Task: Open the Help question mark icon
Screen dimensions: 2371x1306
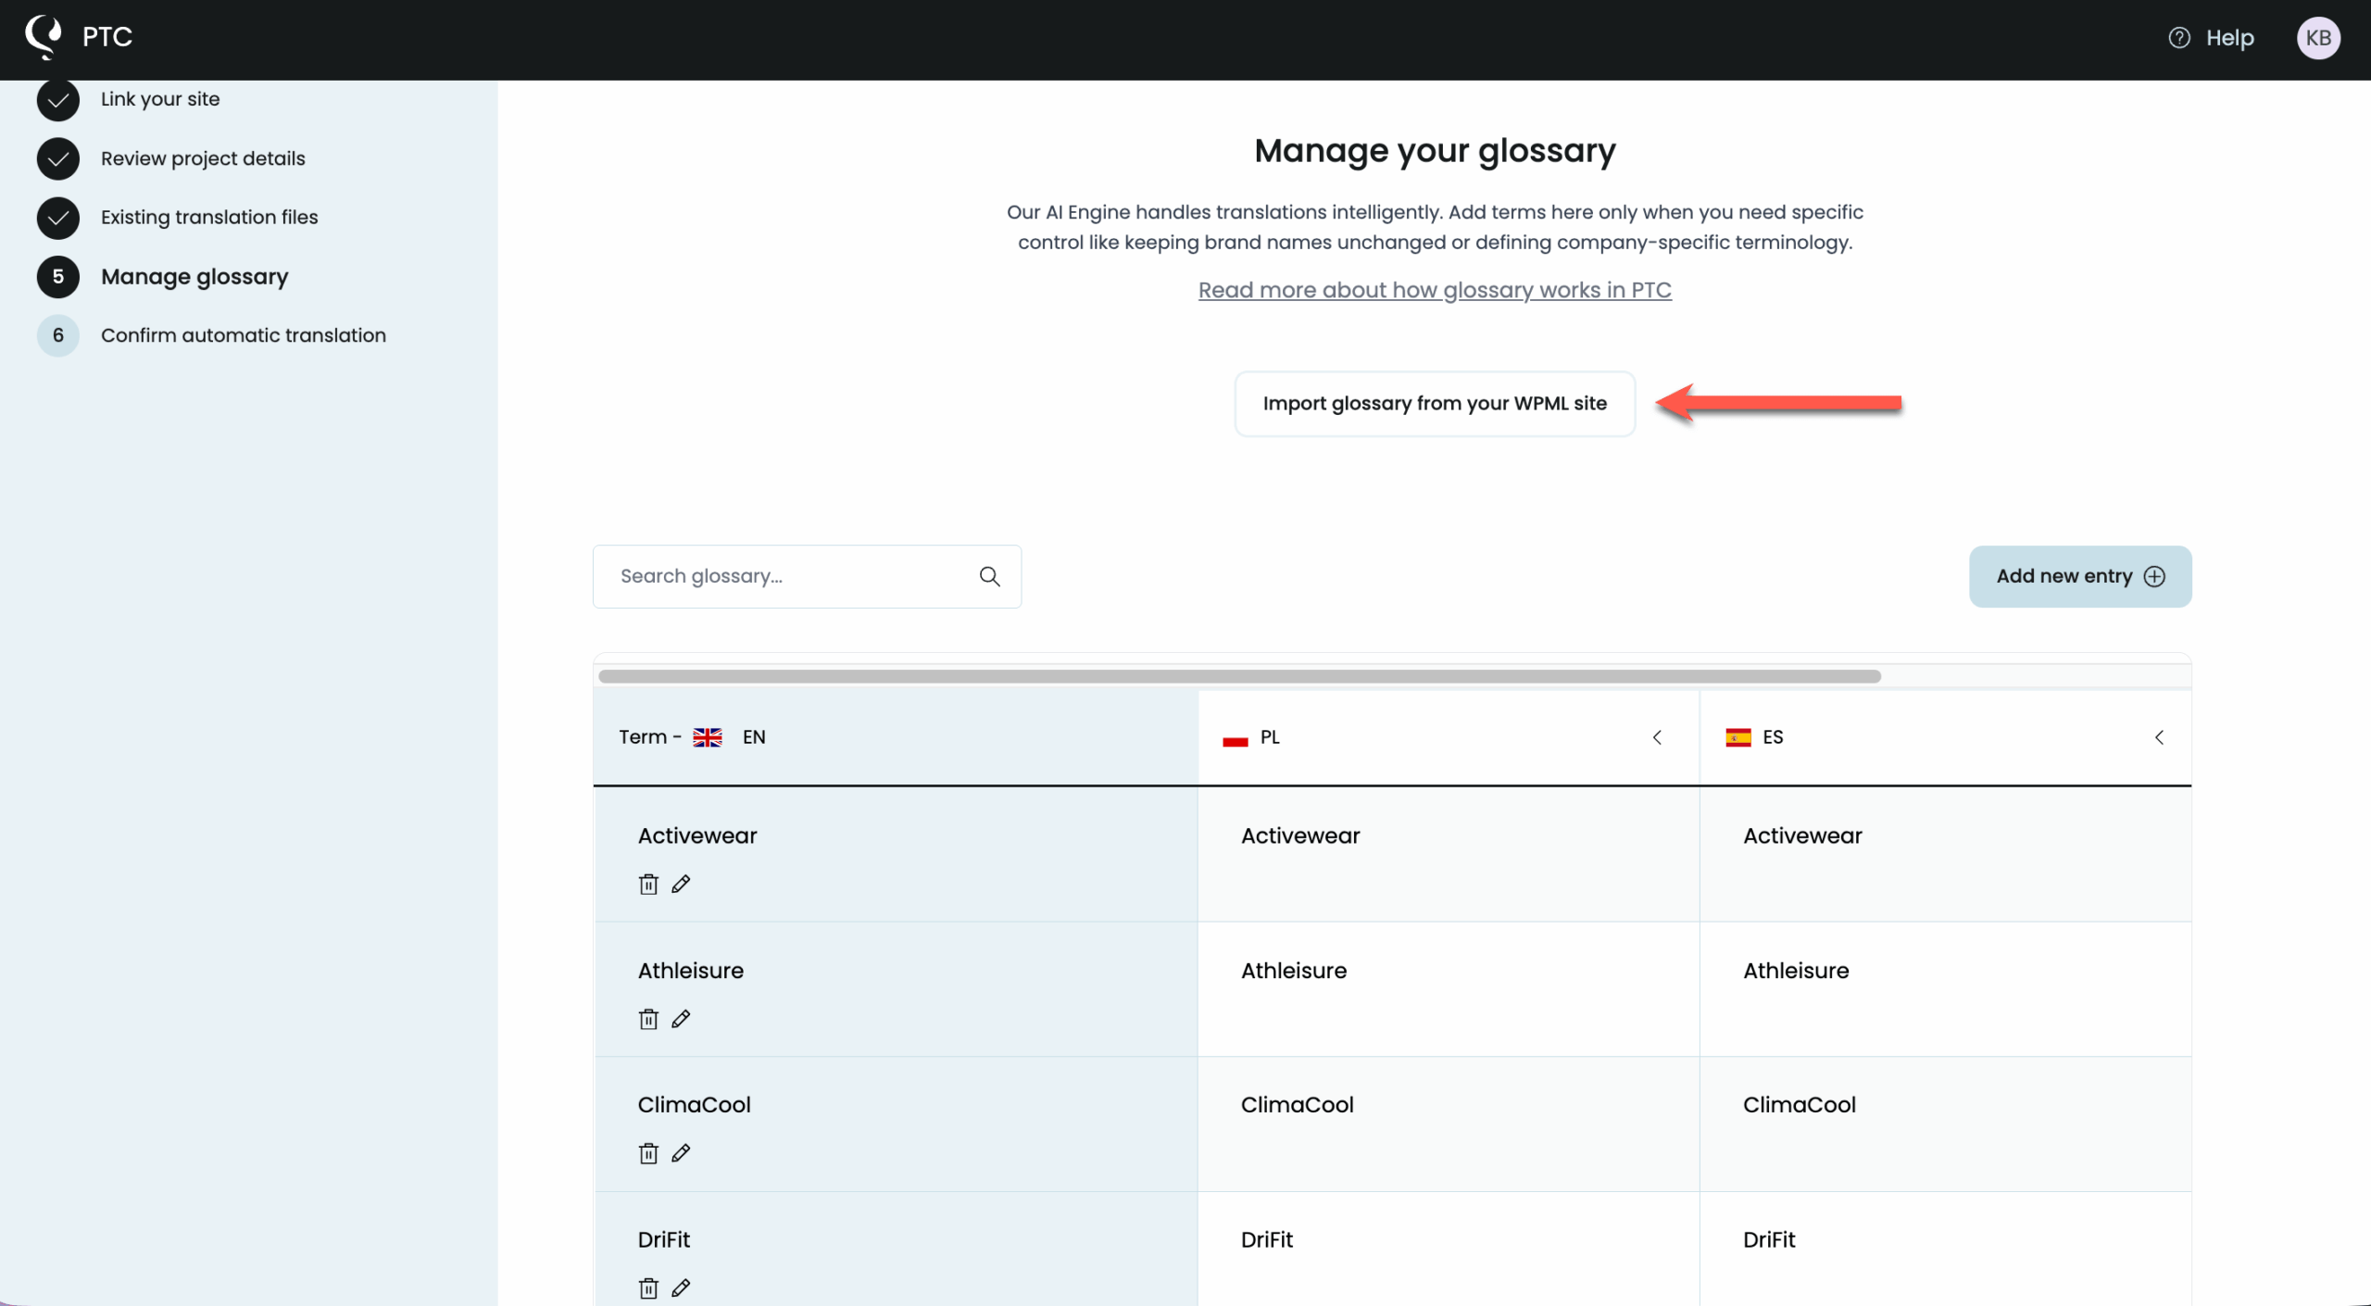Action: point(2177,37)
